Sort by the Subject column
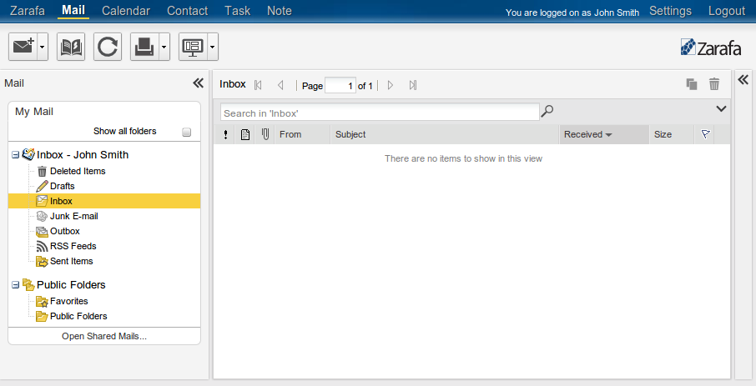756x386 pixels. 445,134
